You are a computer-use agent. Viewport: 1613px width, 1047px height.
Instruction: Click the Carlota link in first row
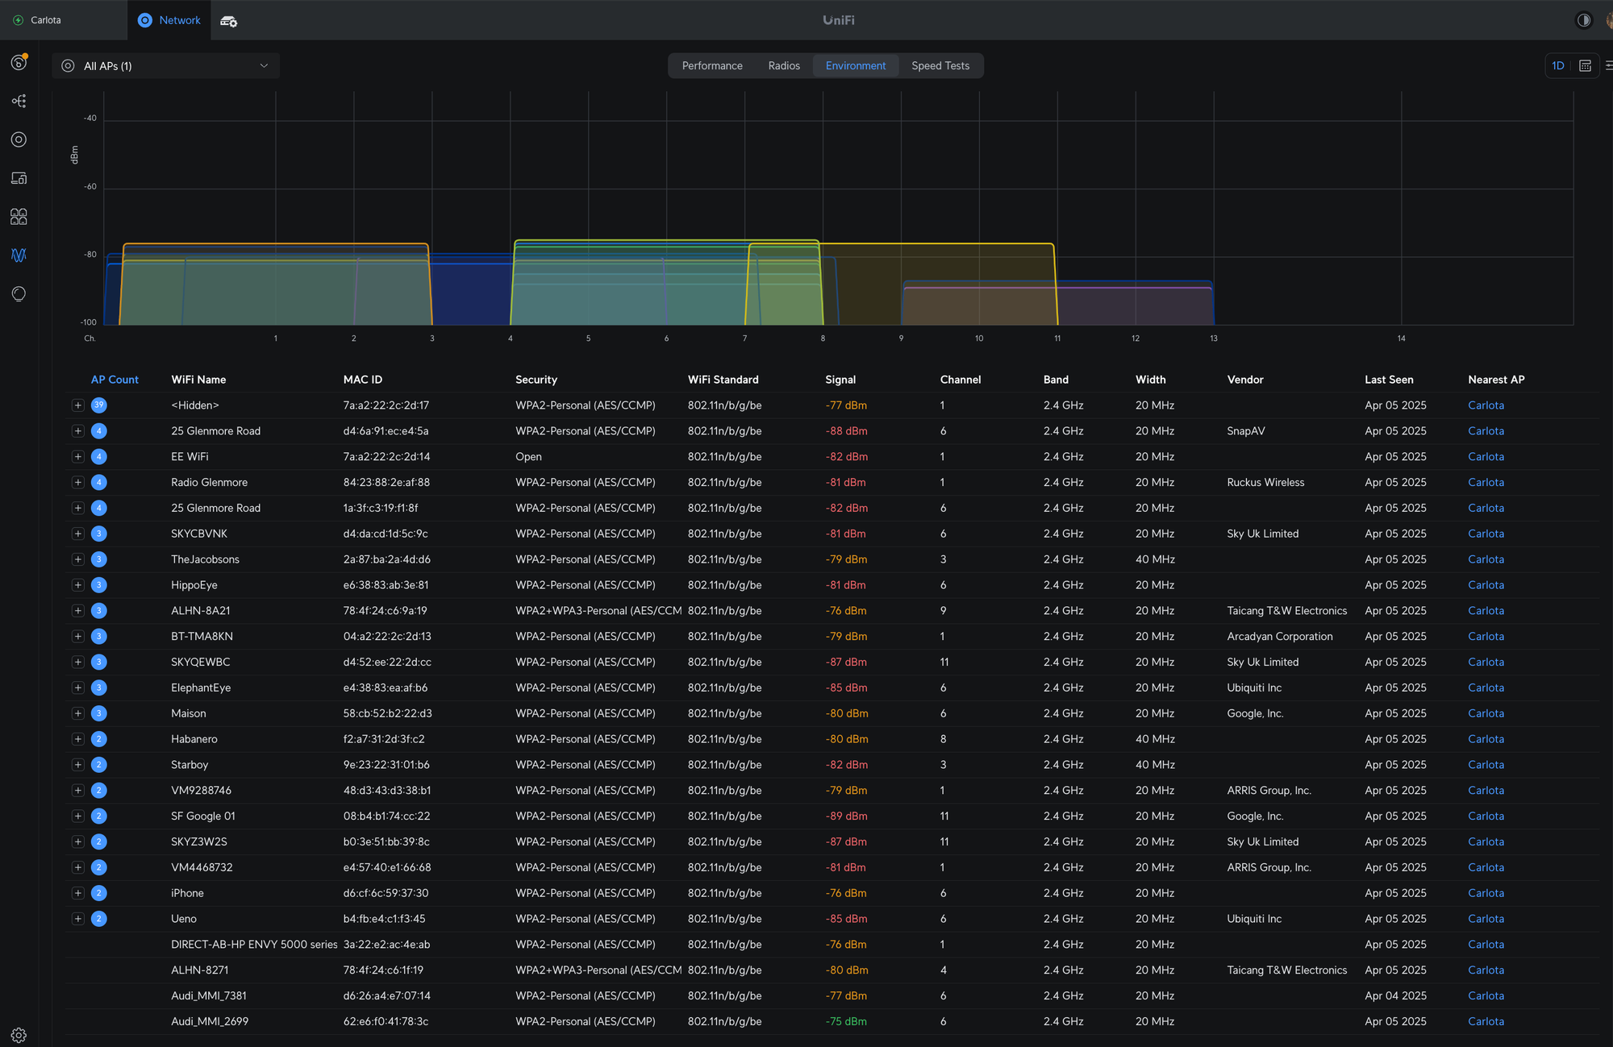[x=1486, y=405]
